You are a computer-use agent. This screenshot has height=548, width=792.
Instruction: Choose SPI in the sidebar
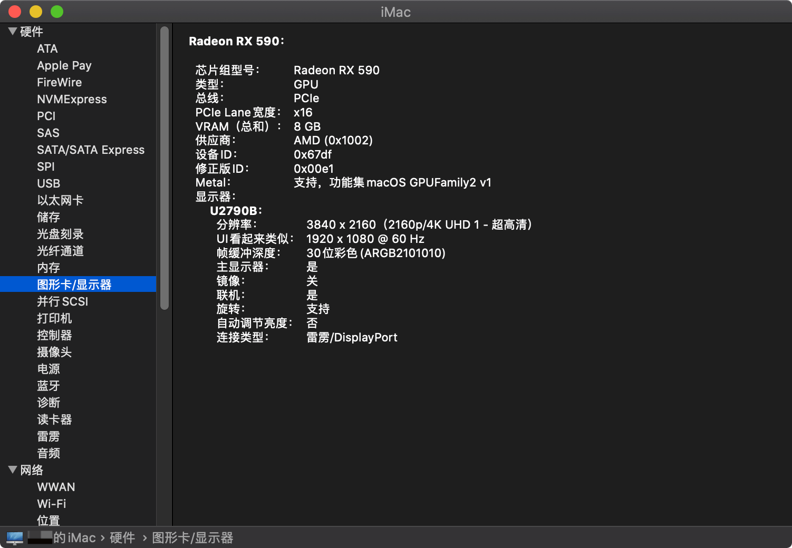point(46,167)
